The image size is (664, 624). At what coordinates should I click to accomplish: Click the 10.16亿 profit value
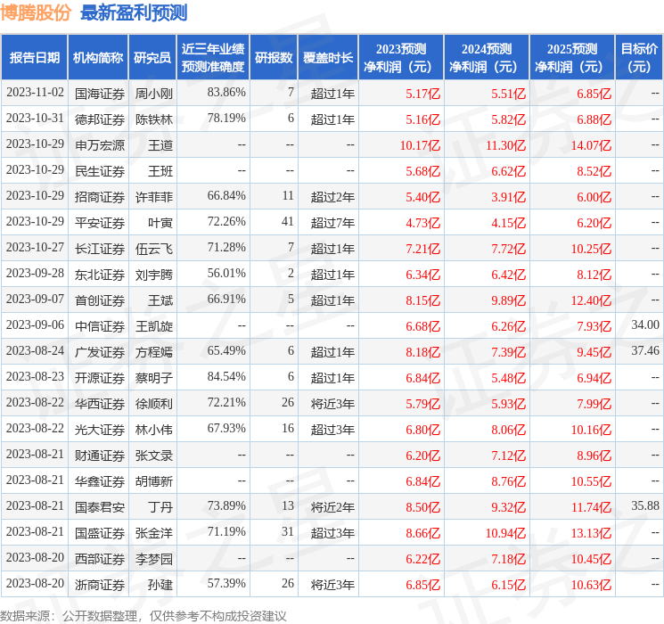[591, 430]
